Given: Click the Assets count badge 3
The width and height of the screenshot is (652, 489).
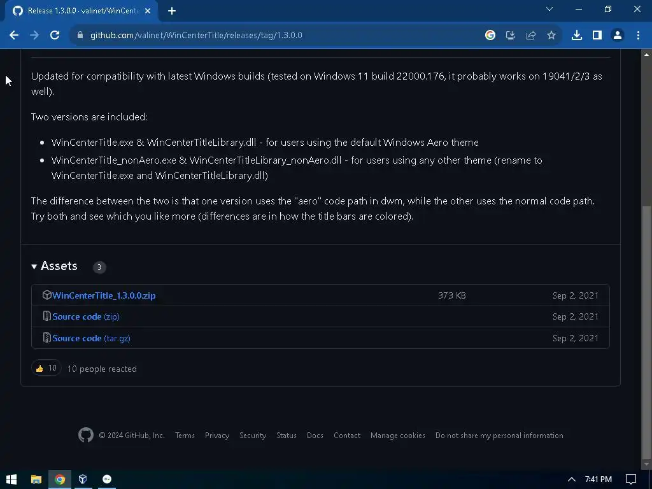Looking at the screenshot, I should click(x=99, y=267).
